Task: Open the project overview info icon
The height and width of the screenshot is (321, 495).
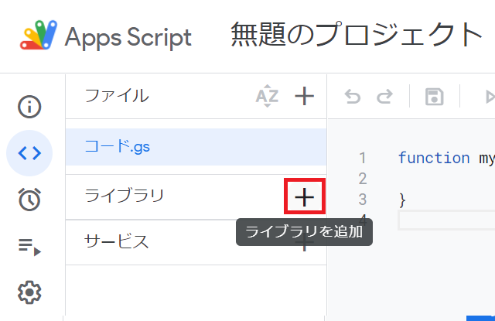Action: tap(29, 107)
